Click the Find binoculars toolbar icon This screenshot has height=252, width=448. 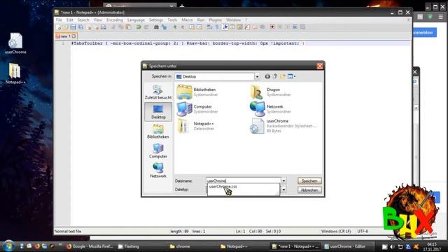coord(156,27)
